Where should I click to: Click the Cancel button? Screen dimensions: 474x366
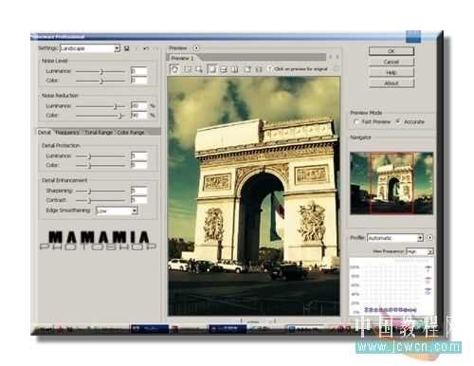392,62
